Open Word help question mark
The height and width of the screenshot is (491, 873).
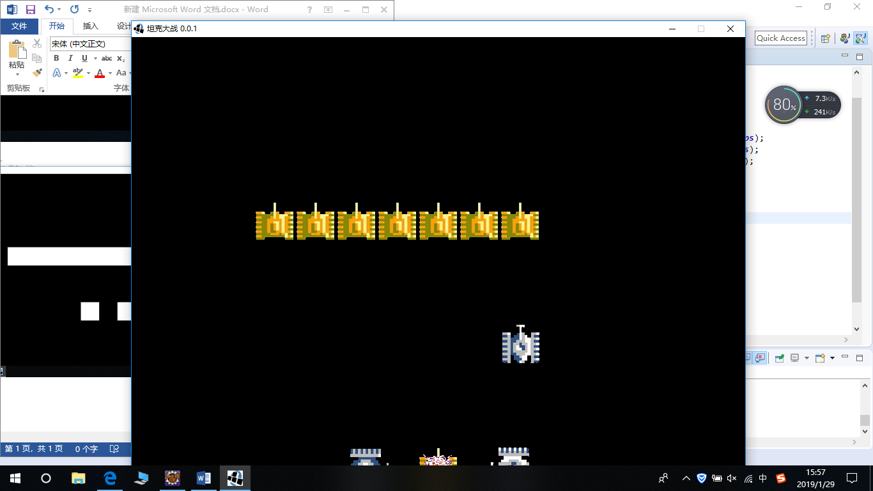click(x=310, y=10)
